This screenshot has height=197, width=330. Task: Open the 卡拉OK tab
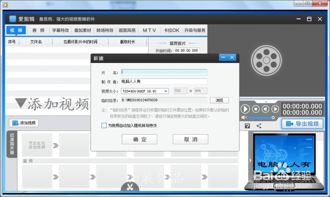point(172,30)
